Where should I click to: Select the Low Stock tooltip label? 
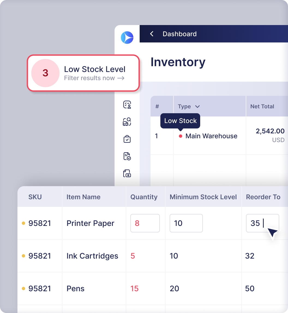point(180,121)
